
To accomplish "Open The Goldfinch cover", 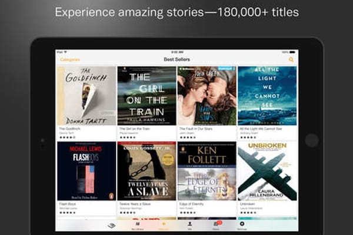I will (x=86, y=96).
